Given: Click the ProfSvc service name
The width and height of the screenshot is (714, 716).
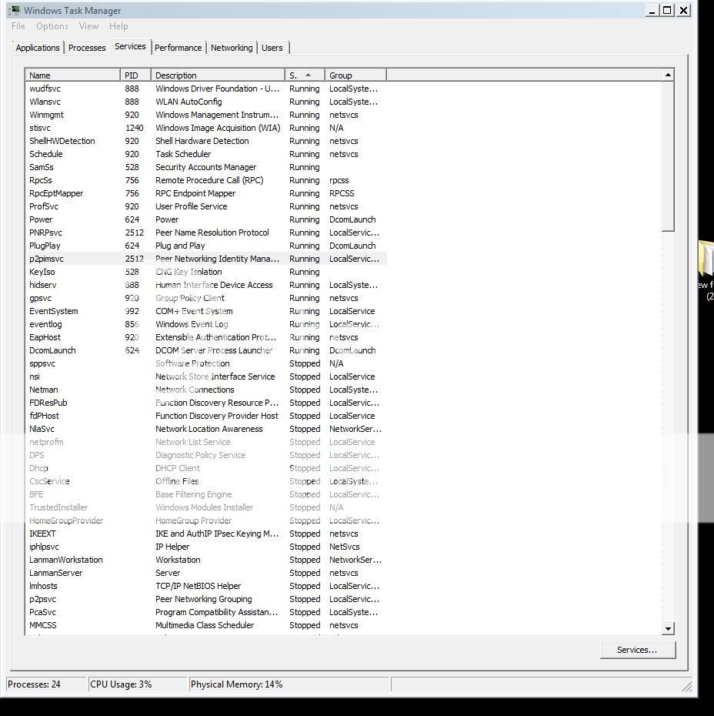Looking at the screenshot, I should tap(44, 206).
